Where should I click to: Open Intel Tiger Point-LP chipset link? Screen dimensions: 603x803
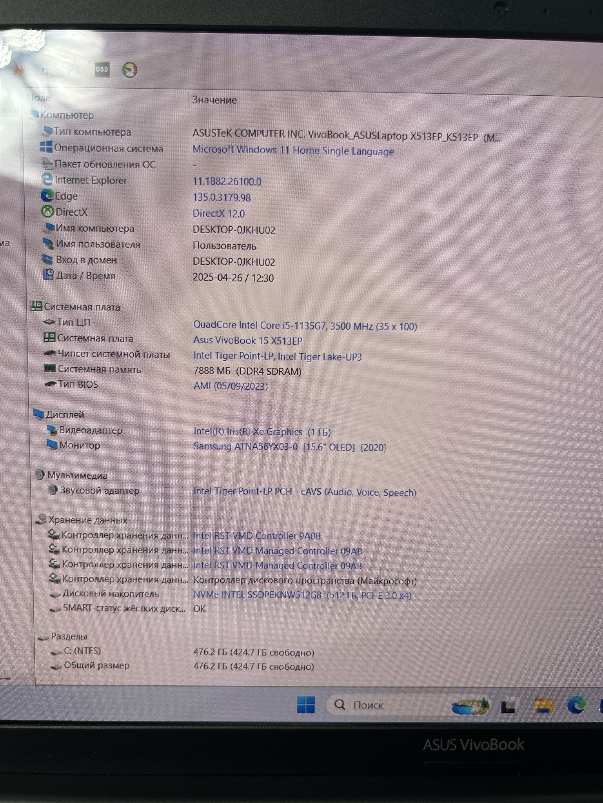point(278,356)
